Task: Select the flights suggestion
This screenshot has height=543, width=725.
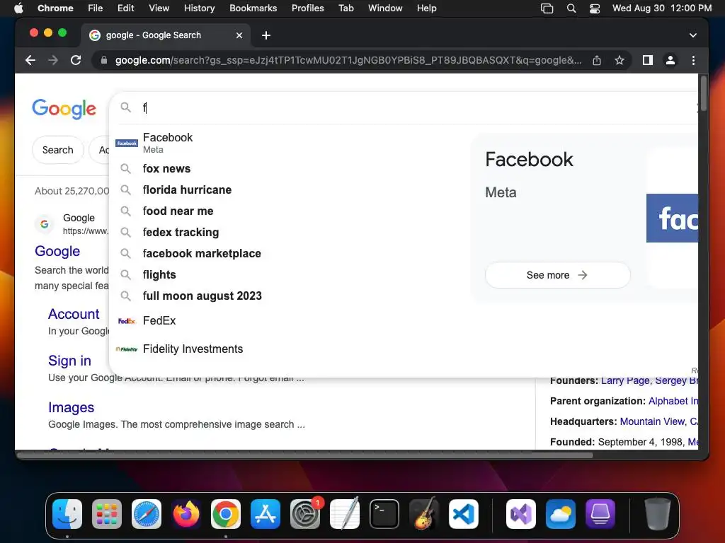Action: pos(289,275)
